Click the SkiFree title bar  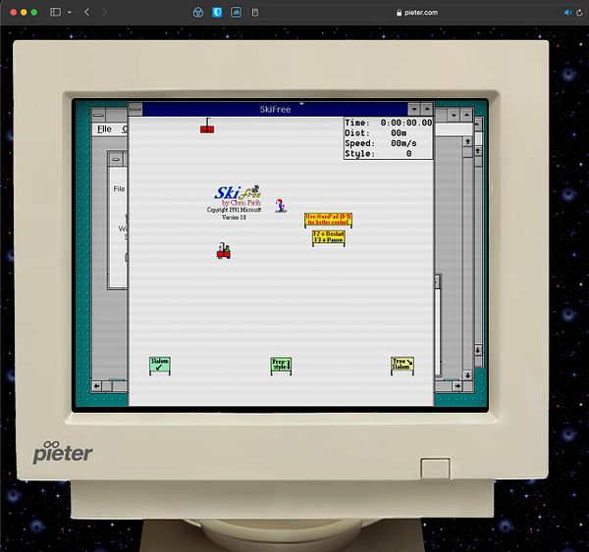click(275, 109)
